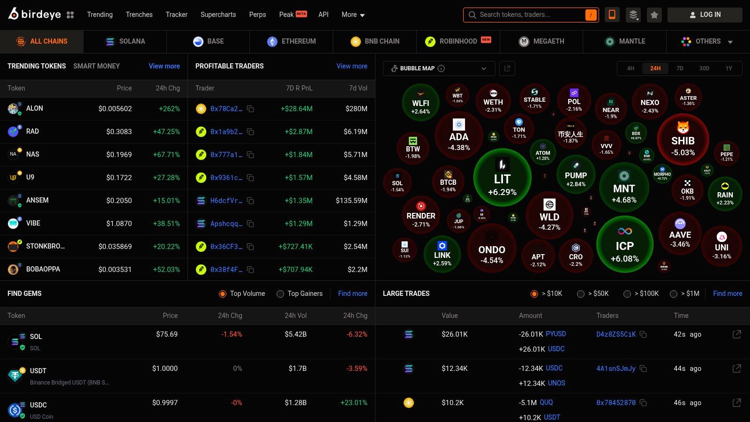This screenshot has height=422, width=750.
Task: Click the ADA bubble in bubble map
Action: 459,136
